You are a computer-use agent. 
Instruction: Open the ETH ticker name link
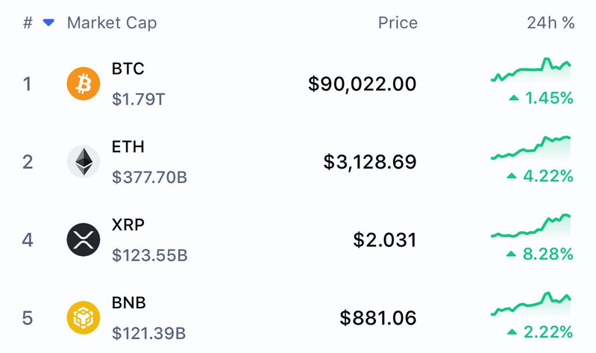pyautogui.click(x=128, y=147)
